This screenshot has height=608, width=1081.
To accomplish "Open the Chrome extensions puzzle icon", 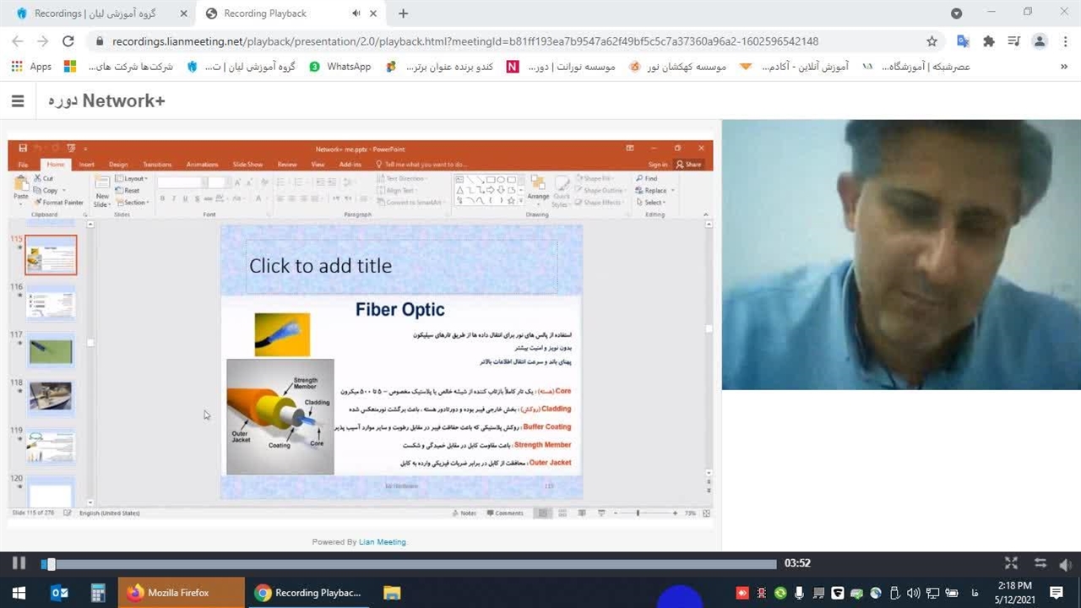I will tap(989, 41).
